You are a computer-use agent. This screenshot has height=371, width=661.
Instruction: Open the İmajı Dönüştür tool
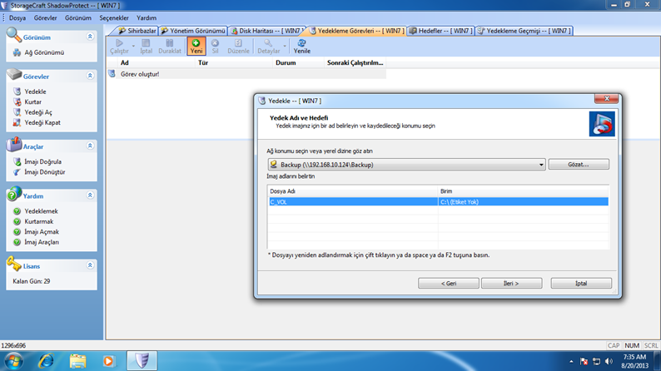[x=45, y=172]
